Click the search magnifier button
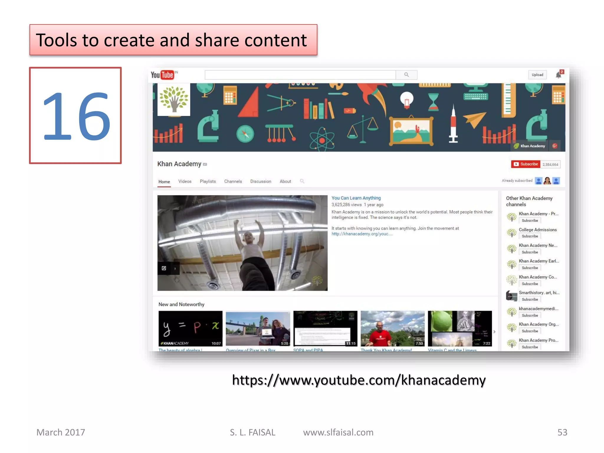 [406, 75]
